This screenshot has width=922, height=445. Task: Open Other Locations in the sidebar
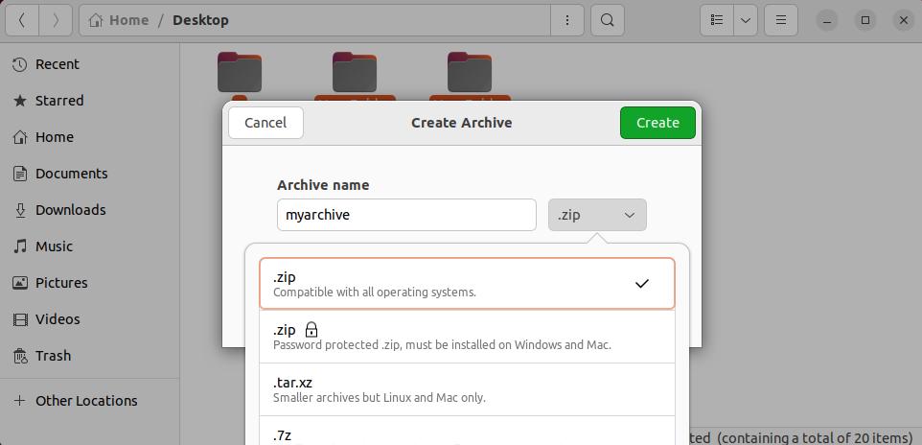click(89, 401)
